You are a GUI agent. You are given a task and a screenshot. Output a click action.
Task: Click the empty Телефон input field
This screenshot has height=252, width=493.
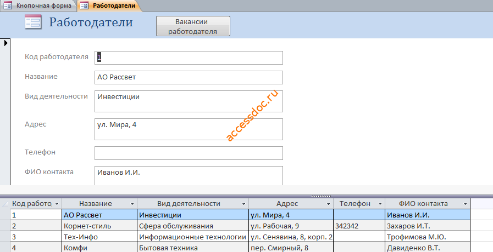189,153
